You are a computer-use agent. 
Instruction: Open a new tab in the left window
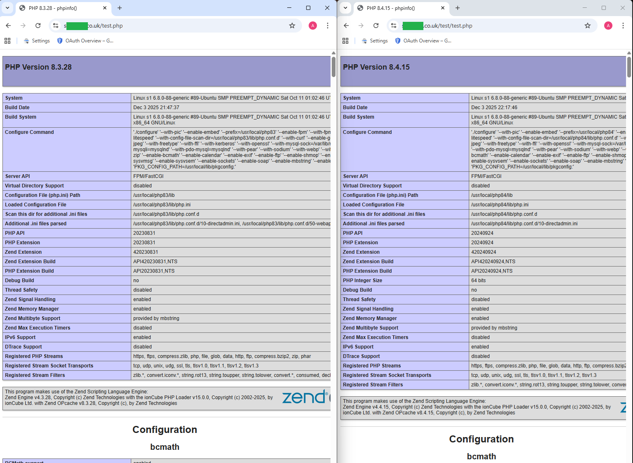pyautogui.click(x=120, y=8)
